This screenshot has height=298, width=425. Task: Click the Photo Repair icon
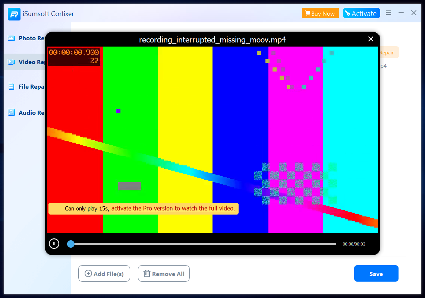(12, 38)
